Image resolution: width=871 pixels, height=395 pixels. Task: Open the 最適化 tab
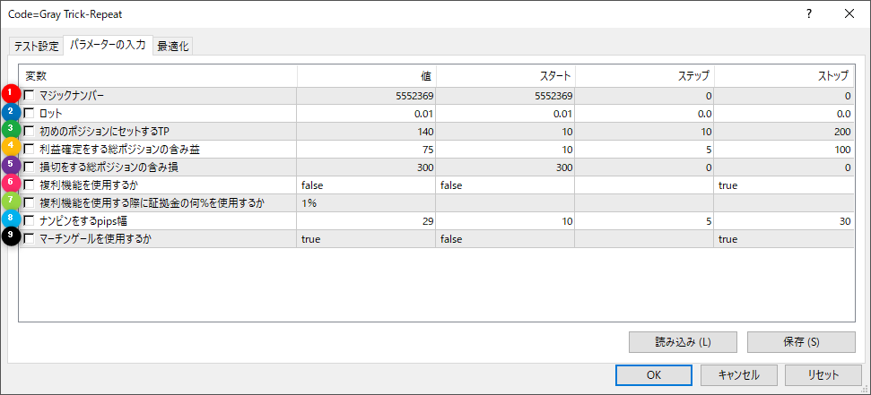point(172,47)
